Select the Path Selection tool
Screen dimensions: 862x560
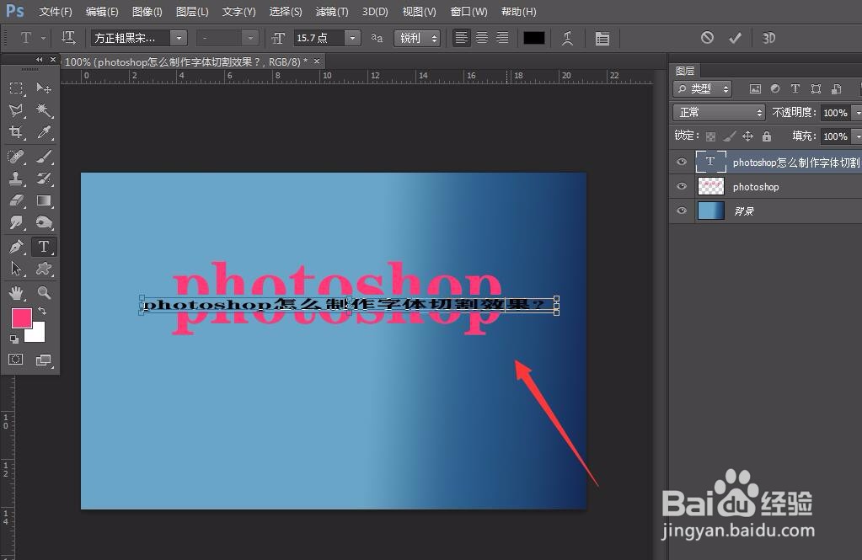click(x=17, y=269)
